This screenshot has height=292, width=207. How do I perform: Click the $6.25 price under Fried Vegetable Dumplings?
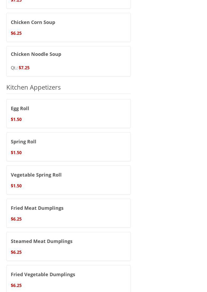[16, 285]
